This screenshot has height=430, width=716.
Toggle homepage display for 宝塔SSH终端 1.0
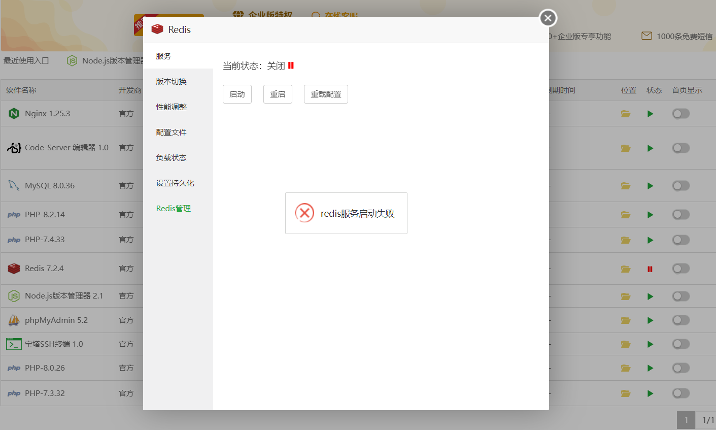tap(681, 344)
